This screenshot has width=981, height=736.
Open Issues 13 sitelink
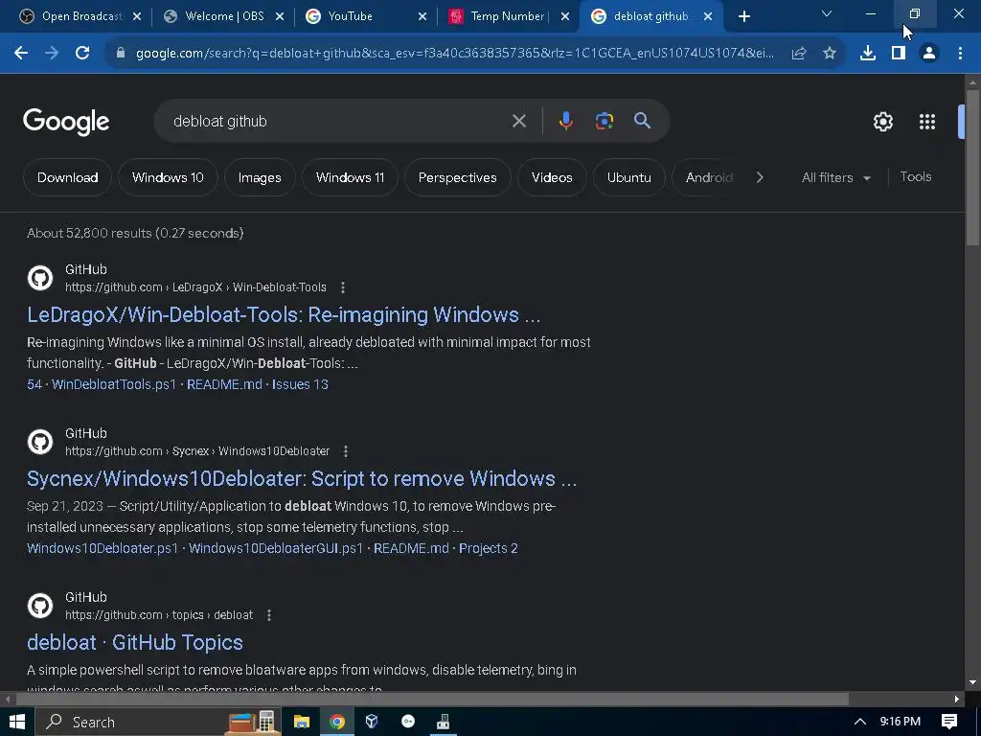point(300,384)
